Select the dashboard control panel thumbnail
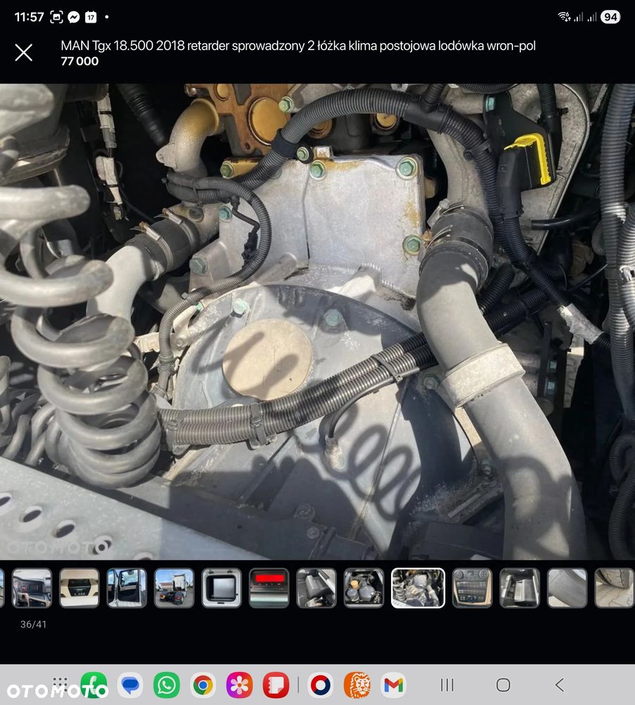The width and height of the screenshot is (635, 705). pyautogui.click(x=472, y=588)
